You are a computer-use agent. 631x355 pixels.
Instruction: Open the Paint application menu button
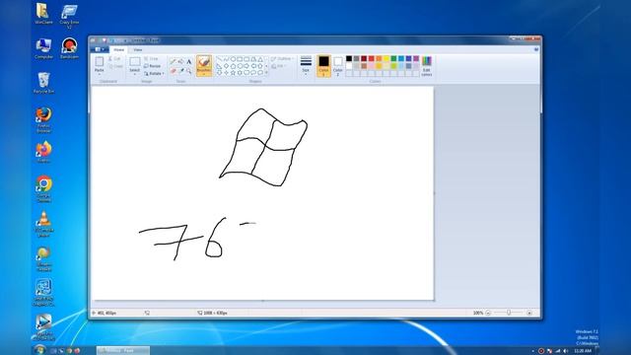99,49
